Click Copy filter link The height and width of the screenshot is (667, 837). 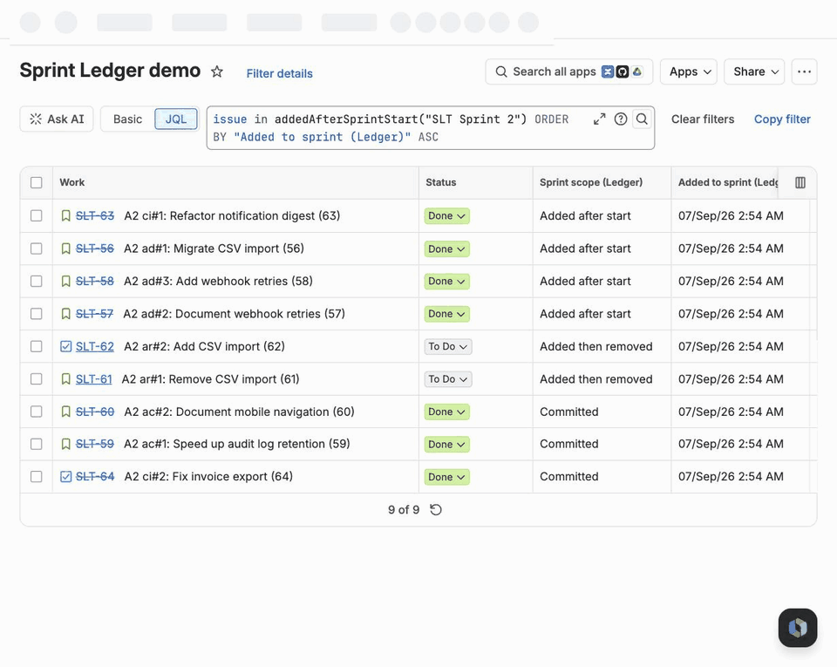tap(782, 119)
